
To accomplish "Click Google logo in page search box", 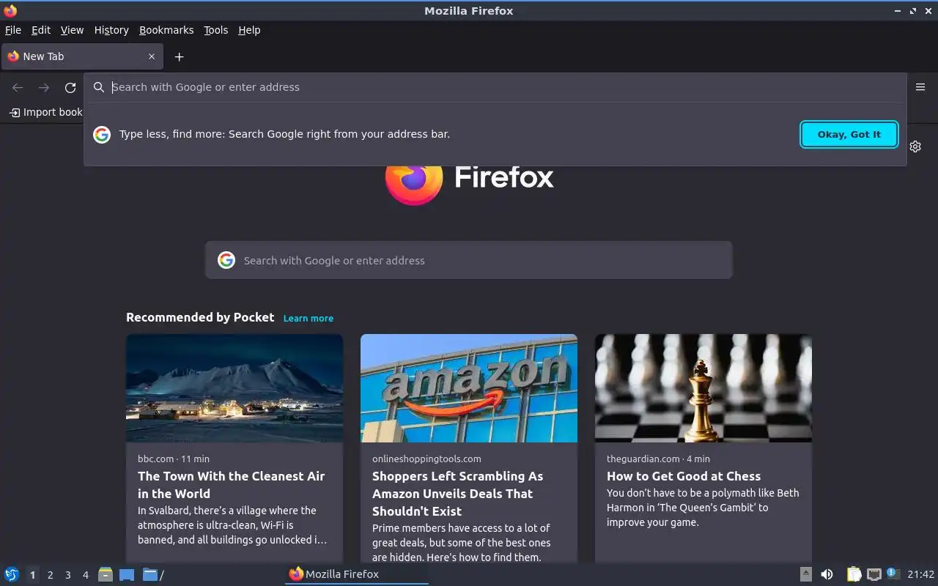I will tap(226, 260).
